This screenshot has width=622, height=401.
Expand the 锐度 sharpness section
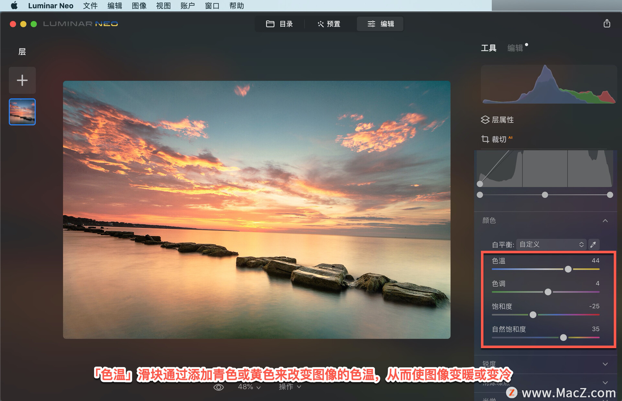point(605,364)
